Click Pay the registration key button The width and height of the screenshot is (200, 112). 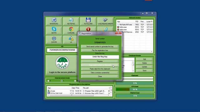100,50
